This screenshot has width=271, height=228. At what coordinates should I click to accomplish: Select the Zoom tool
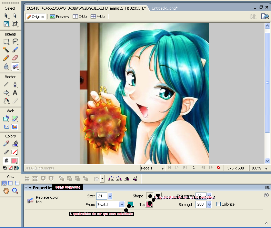(15, 191)
